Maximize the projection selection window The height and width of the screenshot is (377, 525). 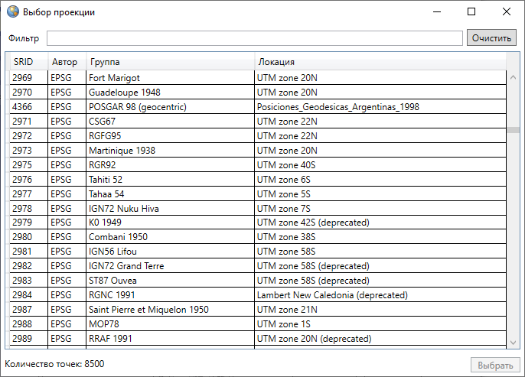(x=471, y=12)
